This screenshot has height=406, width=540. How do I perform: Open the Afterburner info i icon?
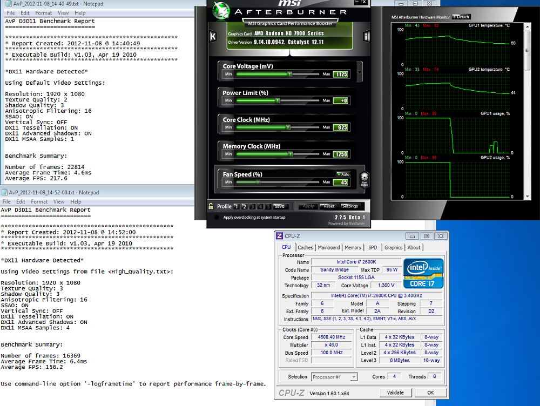point(367,37)
